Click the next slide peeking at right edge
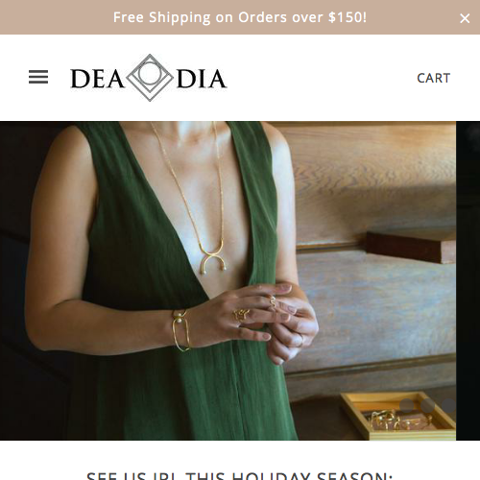The image size is (480, 480). pos(468,280)
